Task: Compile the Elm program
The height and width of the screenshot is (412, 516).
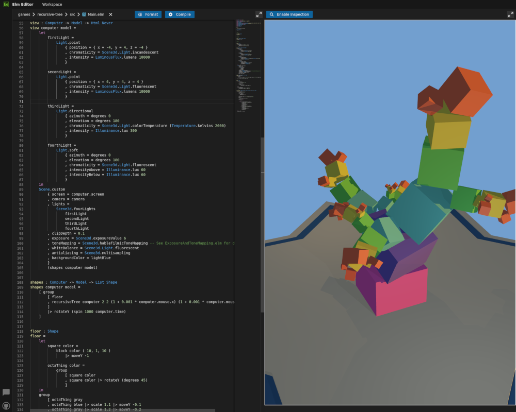Action: click(x=180, y=14)
